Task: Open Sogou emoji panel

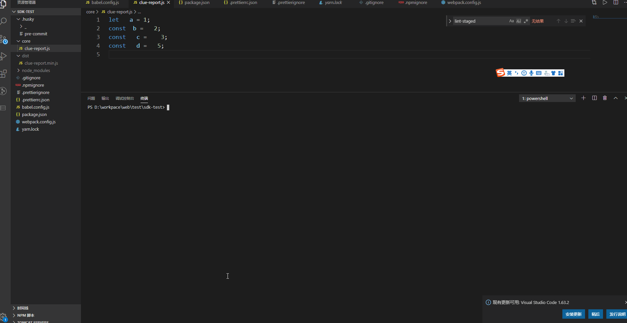Action: point(524,73)
